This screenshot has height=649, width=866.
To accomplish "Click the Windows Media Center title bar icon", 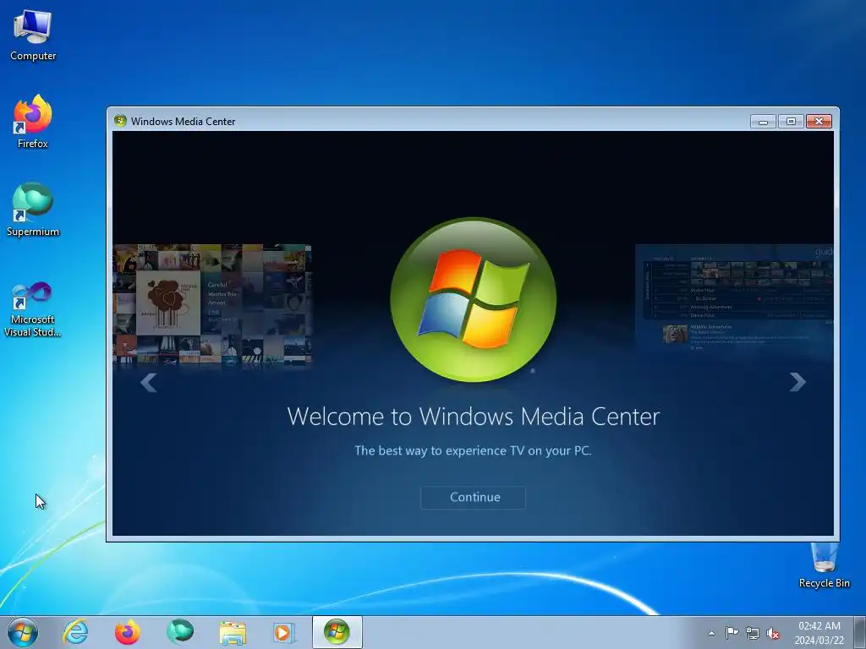I will (x=120, y=121).
